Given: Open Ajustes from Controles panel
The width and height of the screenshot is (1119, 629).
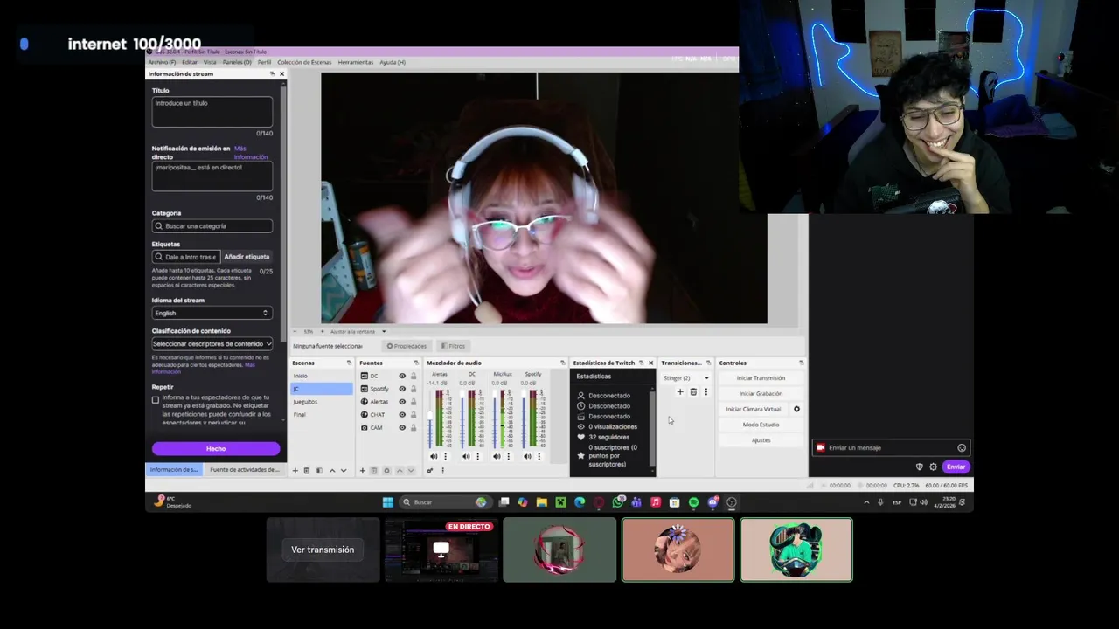Looking at the screenshot, I should (x=761, y=440).
